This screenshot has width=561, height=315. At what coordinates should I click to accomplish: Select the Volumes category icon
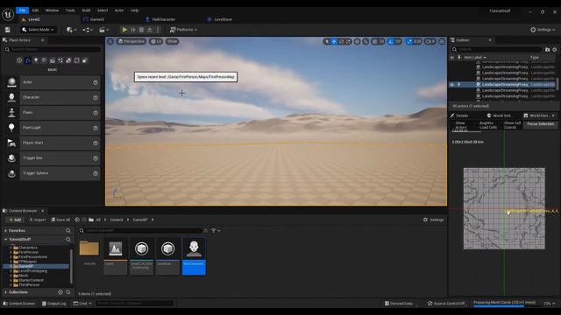coord(76,60)
